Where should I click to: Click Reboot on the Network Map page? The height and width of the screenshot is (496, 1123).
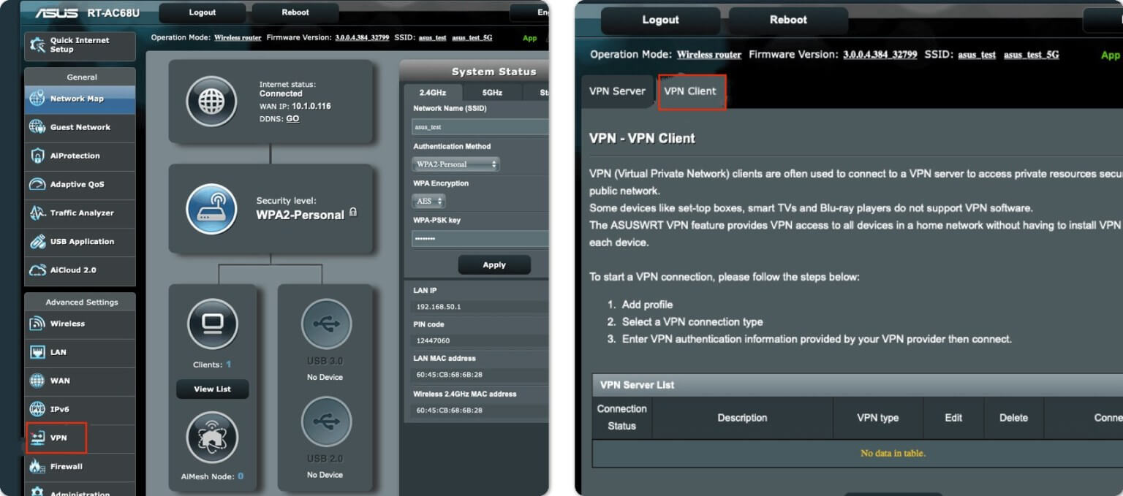pos(295,12)
